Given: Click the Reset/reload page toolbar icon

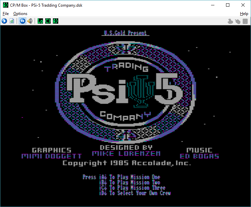Looking at the screenshot, I should tap(12, 21).
